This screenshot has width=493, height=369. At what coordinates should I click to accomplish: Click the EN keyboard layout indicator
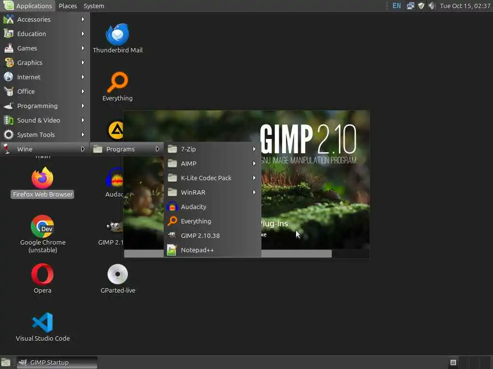pyautogui.click(x=397, y=6)
